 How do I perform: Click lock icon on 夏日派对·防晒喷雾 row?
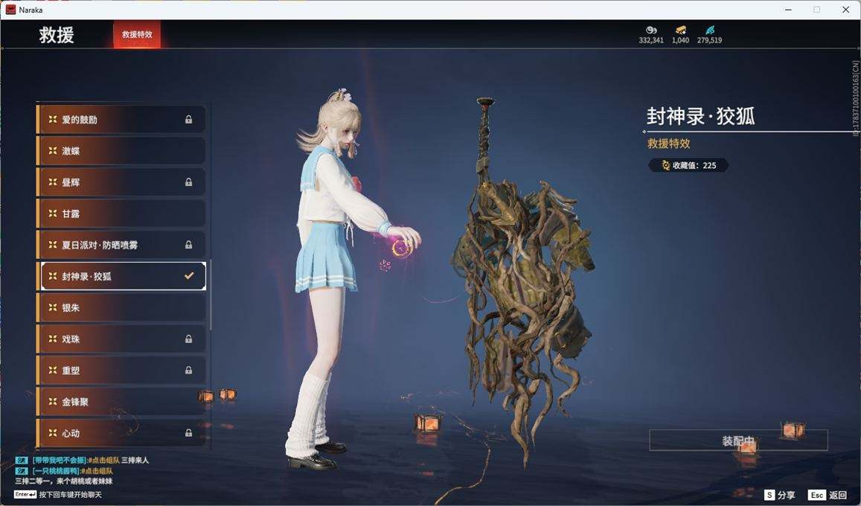pyautogui.click(x=188, y=245)
